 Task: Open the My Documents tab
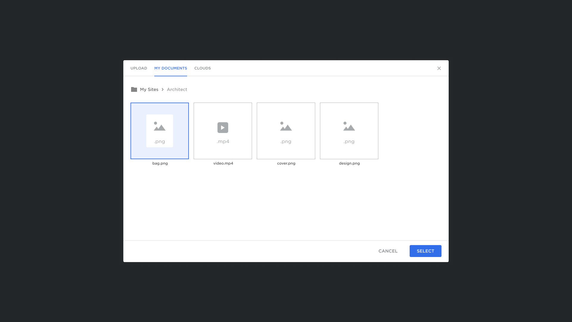click(x=170, y=68)
